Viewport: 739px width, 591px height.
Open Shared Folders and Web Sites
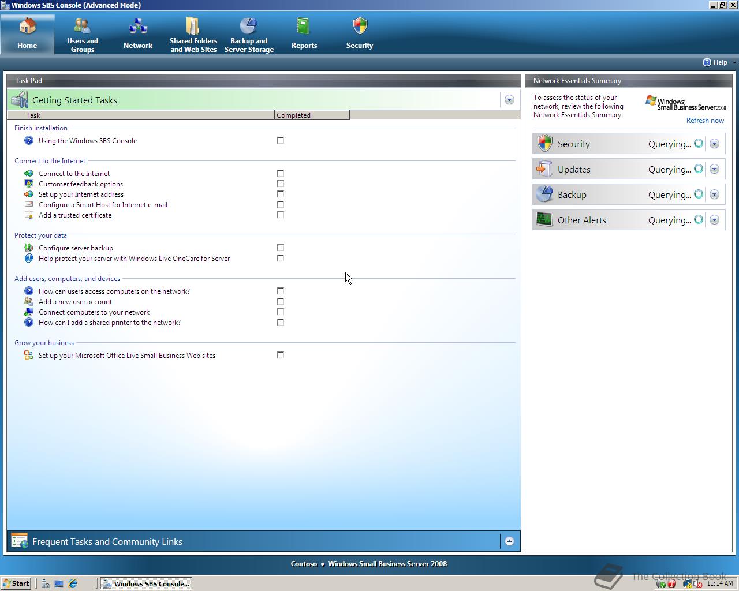coord(193,35)
